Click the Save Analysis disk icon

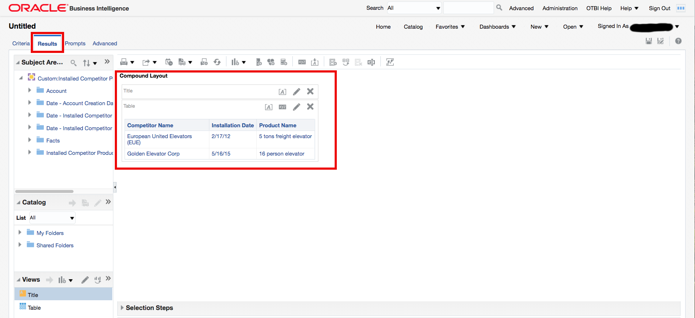(649, 41)
